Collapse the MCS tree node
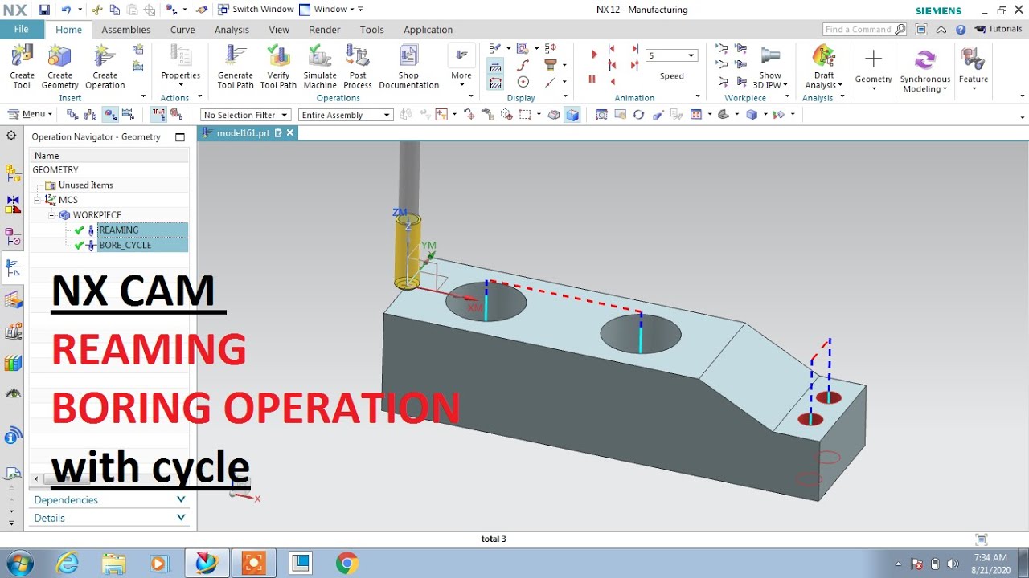This screenshot has width=1029, height=578. tap(37, 200)
